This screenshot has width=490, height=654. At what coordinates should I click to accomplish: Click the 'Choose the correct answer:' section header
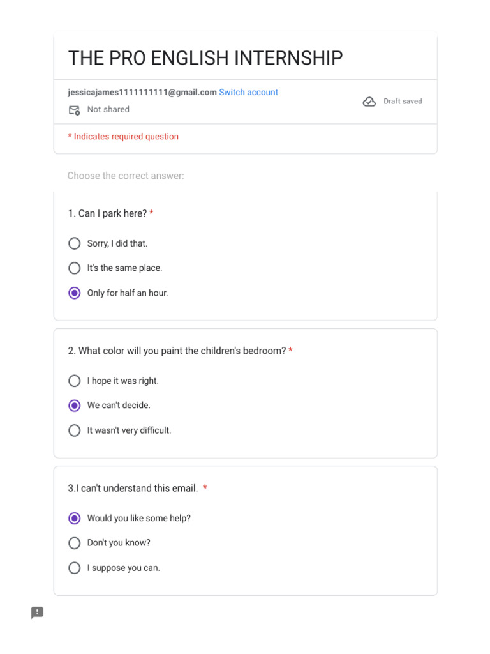[126, 176]
